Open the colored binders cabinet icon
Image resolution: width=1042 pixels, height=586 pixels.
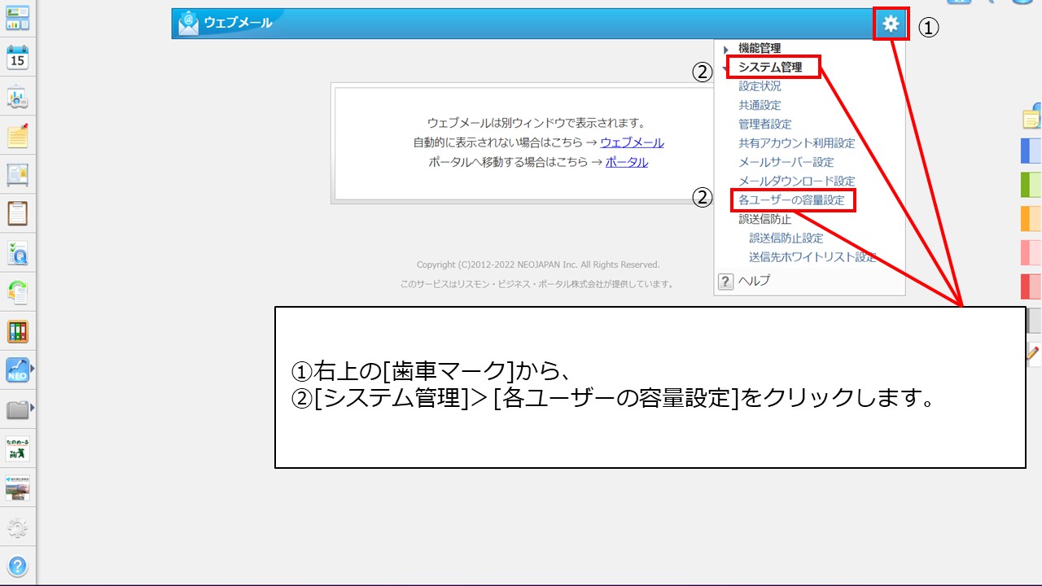(17, 331)
